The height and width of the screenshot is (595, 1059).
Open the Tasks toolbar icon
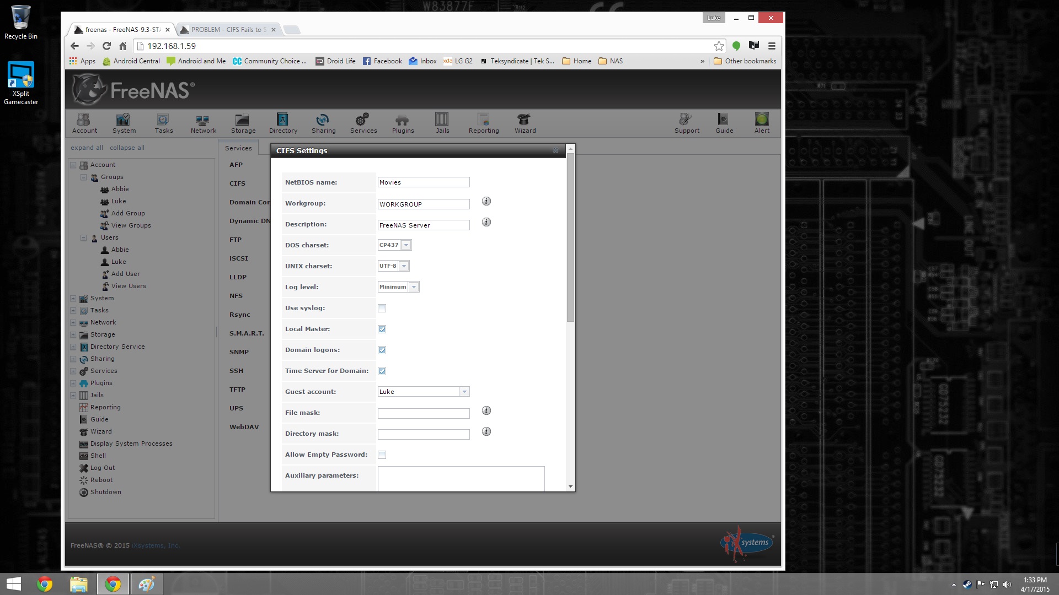(163, 123)
